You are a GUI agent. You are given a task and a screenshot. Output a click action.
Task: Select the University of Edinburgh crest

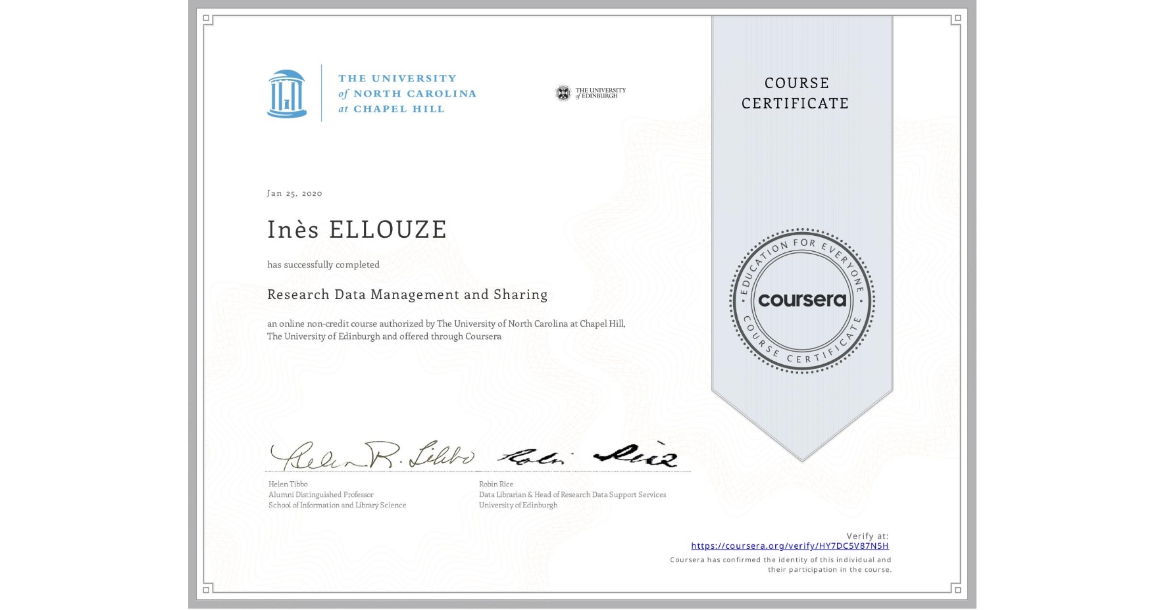pos(563,92)
